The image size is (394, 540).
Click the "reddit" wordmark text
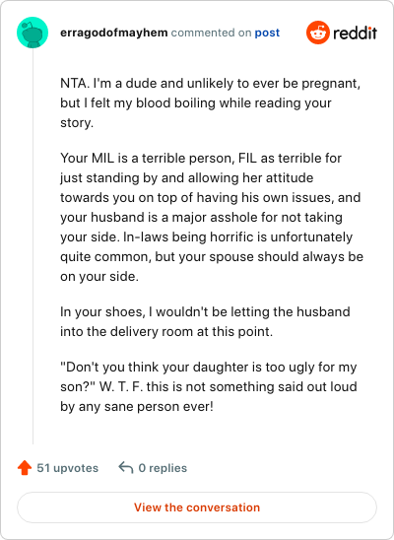pyautogui.click(x=356, y=33)
